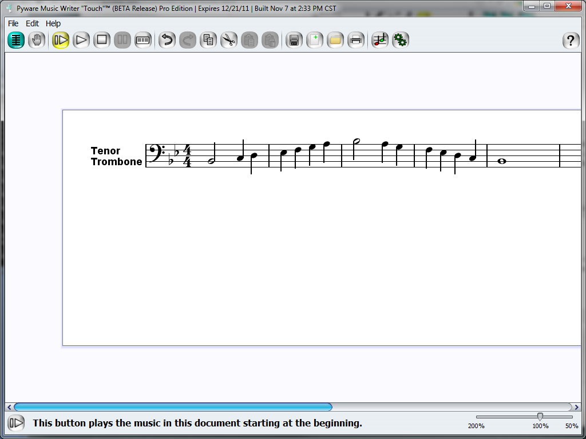
Task: Open the File menu
Action: (13, 23)
